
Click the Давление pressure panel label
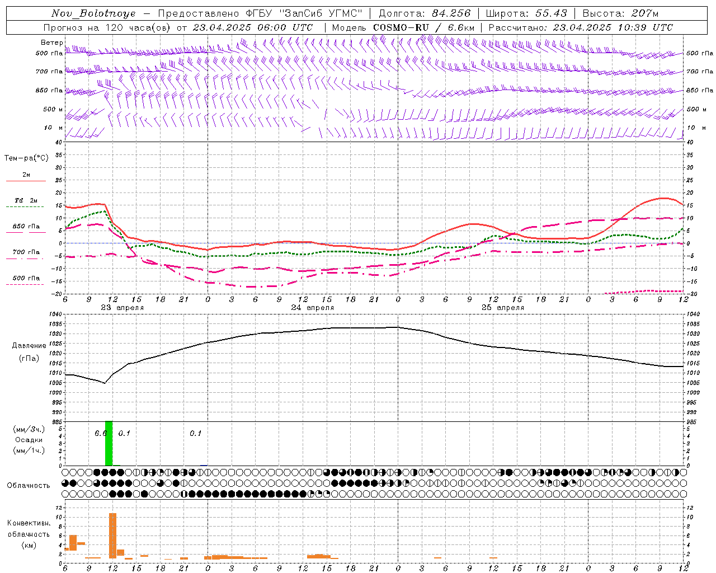29,346
